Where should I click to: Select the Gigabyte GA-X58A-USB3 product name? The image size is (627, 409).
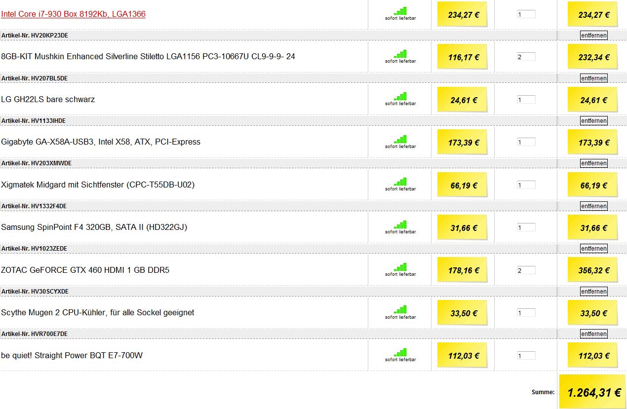(x=101, y=142)
